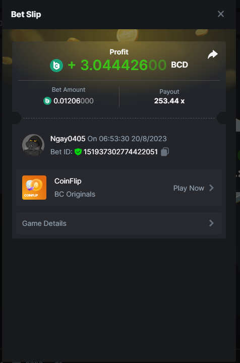240x363 pixels.
Task: Copy the Bet ID to clipboard
Action: point(164,152)
